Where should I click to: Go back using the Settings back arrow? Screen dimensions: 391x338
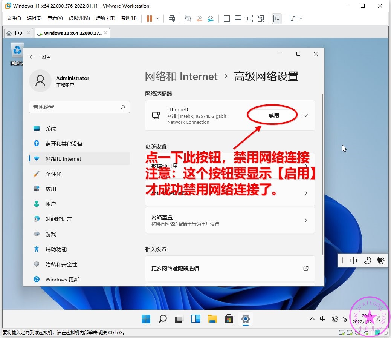[x=32, y=57]
